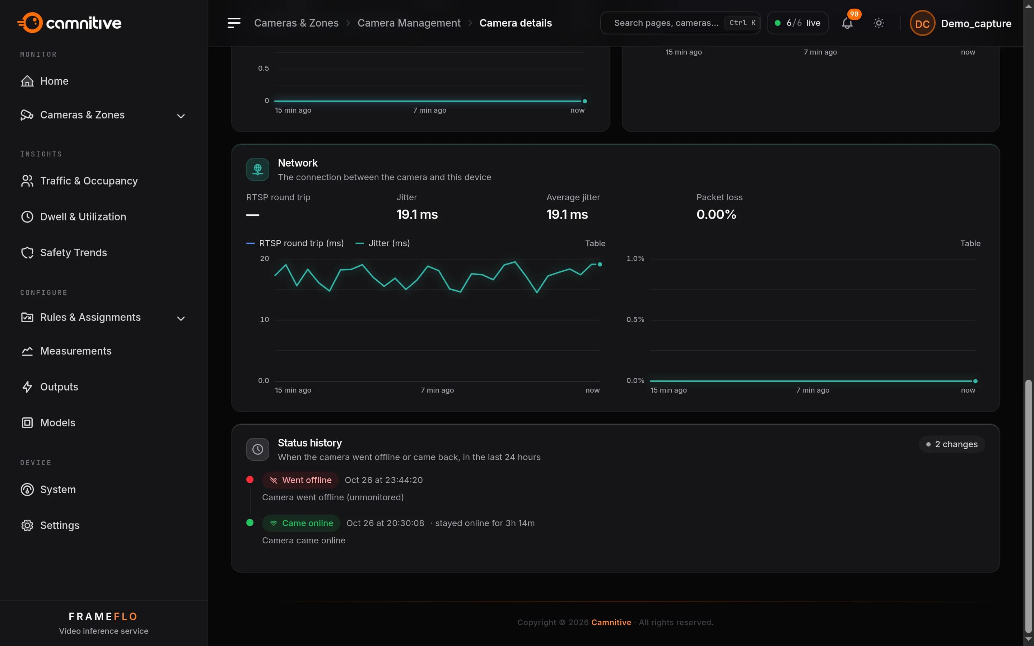Select the Packet loss 0.00% value

717,215
